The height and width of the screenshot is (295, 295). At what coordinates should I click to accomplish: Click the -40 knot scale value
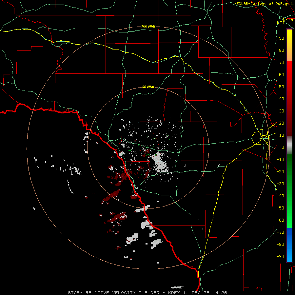(280, 196)
